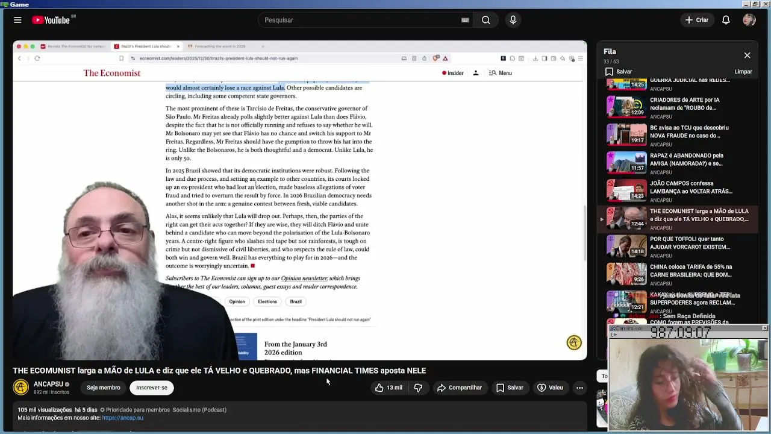This screenshot has width=771, height=434.
Task: Dislike the video with thumbs down
Action: tap(418, 388)
